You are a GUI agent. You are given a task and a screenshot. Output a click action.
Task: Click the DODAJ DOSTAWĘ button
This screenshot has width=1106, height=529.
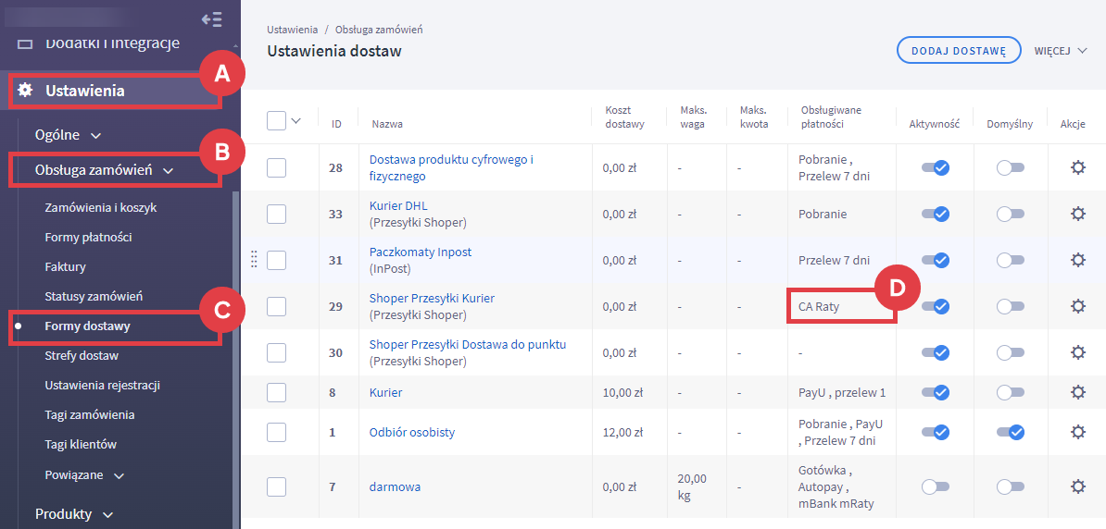958,51
